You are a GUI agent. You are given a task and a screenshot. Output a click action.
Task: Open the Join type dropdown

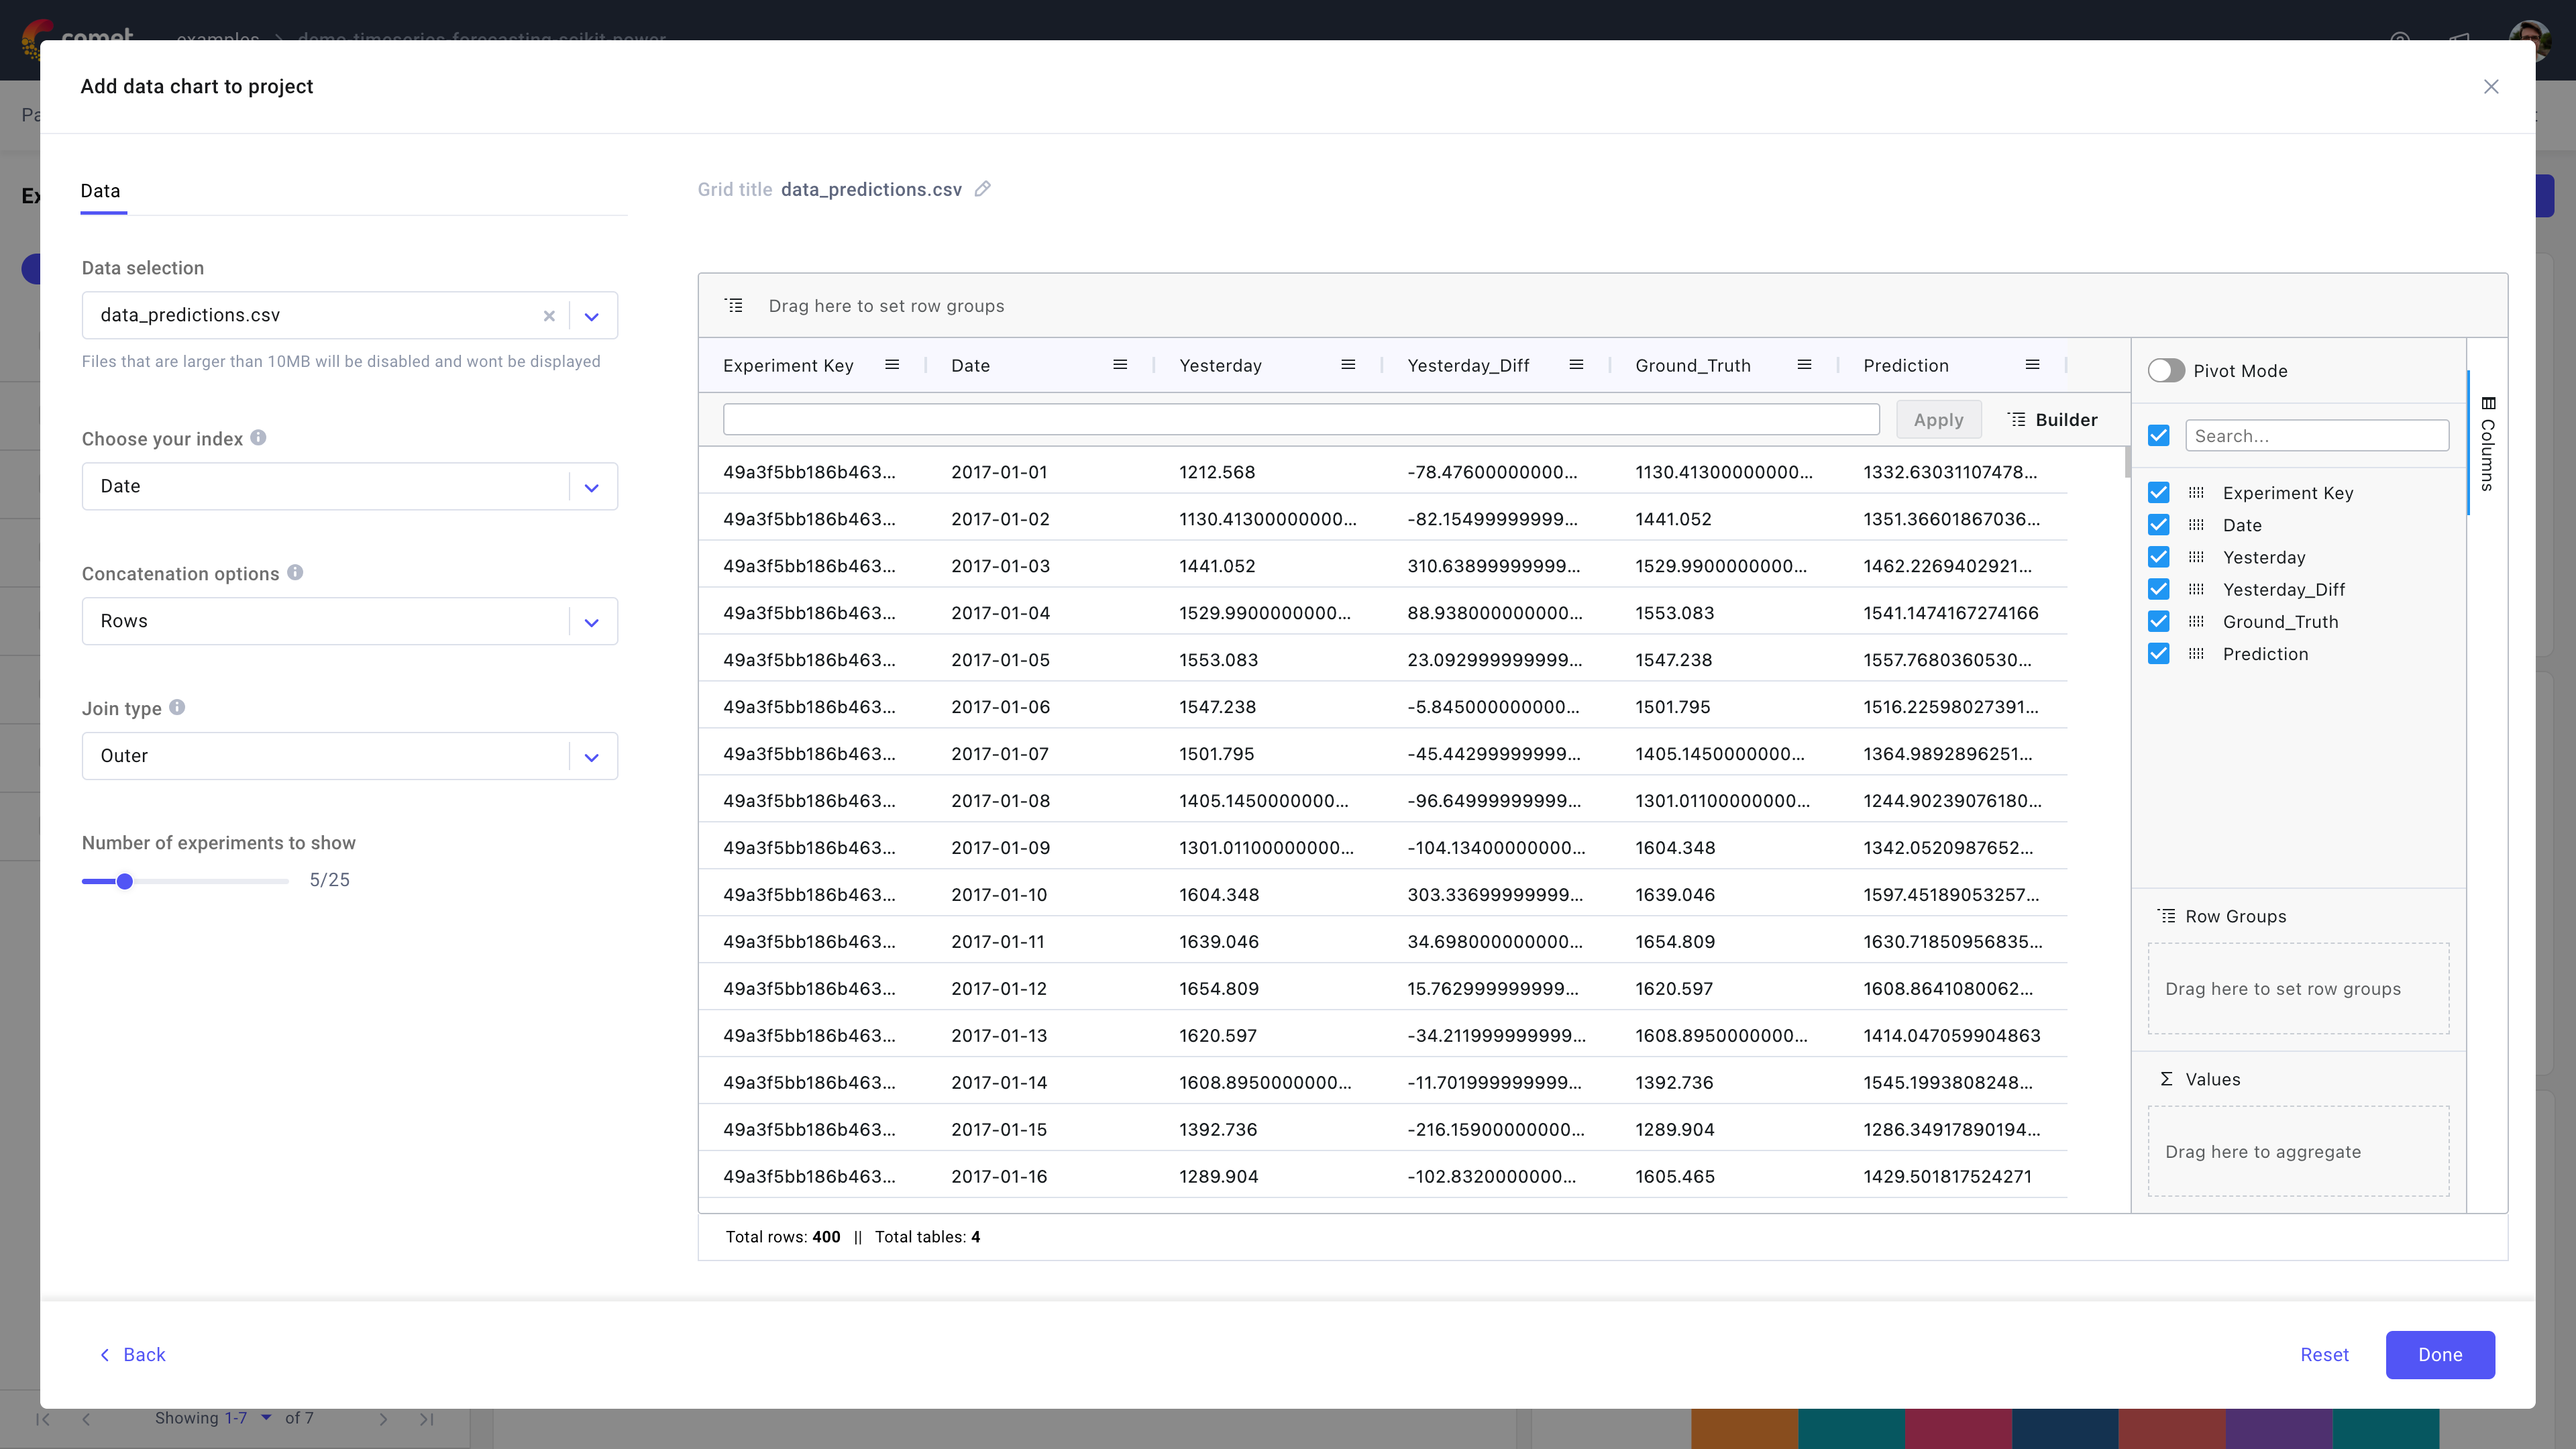click(x=591, y=756)
